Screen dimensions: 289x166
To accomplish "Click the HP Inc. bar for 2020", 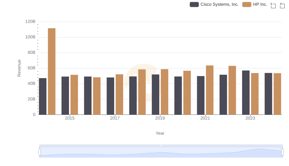I will tap(187, 93).
